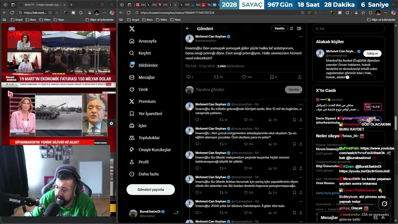Click the Gönderi yayınla button

click(x=151, y=189)
